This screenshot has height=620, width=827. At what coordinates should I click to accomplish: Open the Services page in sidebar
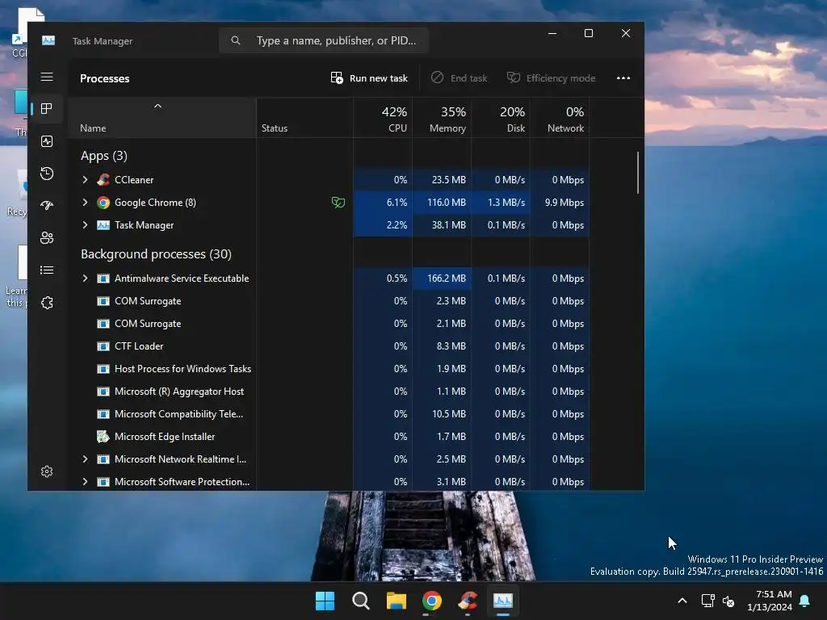tap(47, 303)
